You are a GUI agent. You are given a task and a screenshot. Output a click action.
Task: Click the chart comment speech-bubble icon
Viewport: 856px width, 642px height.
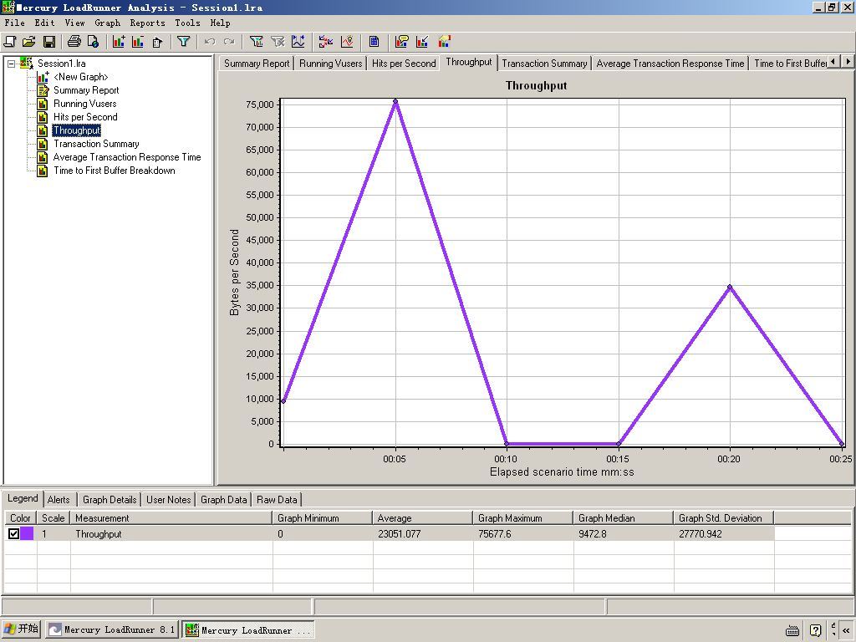pos(402,42)
